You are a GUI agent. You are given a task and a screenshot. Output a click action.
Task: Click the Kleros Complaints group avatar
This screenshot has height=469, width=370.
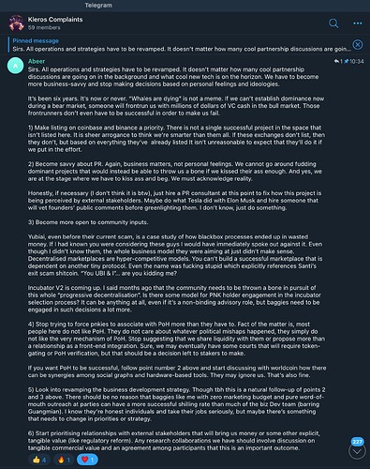pos(16,23)
